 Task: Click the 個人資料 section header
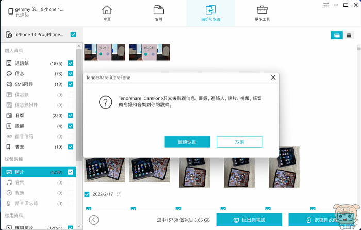14,51
